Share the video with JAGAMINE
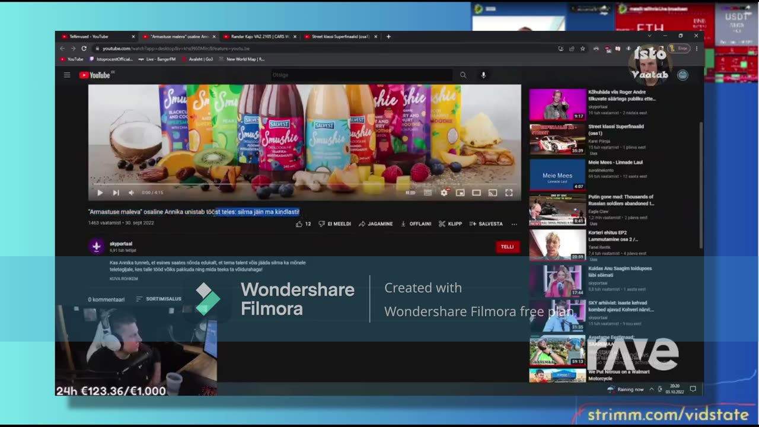This screenshot has width=759, height=427. tap(376, 224)
